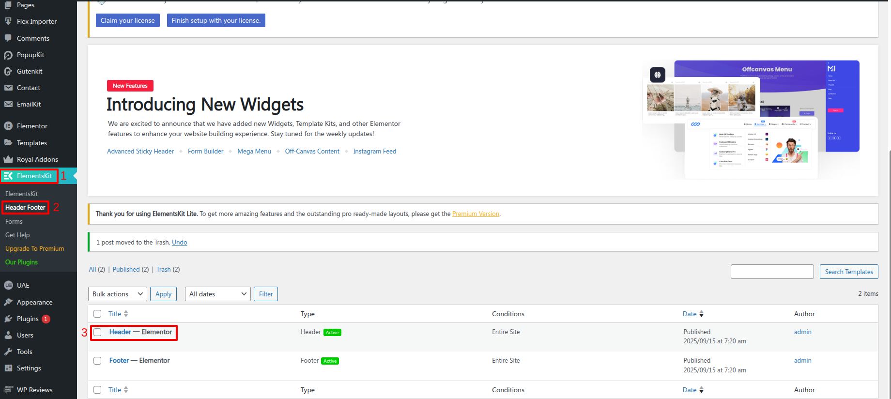Screen dimensions: 891x399
Task: Switch to the Trash (2) view
Action: [x=164, y=269]
